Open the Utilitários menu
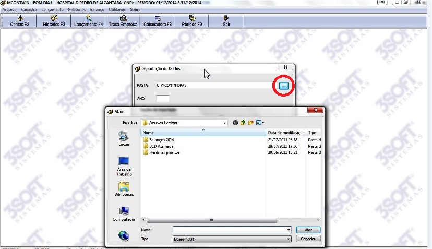Image resolution: width=432 pixels, height=249 pixels. pos(117,9)
